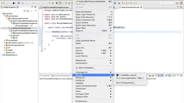Image resolution: width=184 pixels, height=103 pixels.
Task: Collapse the src/main/java folder
Action: 5,16
